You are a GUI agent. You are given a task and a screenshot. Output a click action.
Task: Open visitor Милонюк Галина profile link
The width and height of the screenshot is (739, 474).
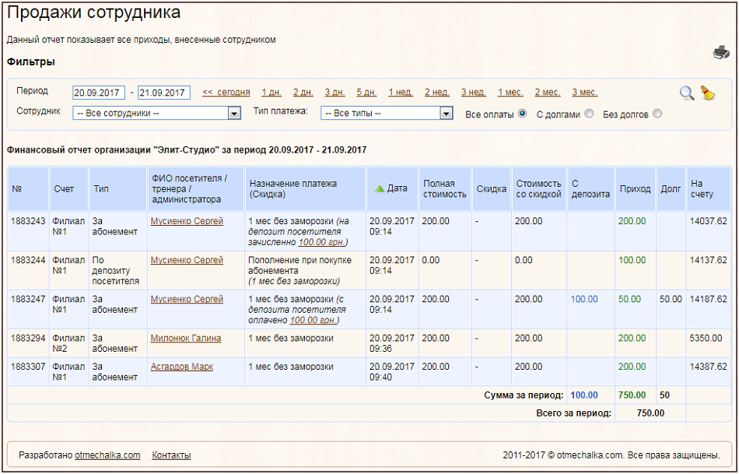point(185,339)
